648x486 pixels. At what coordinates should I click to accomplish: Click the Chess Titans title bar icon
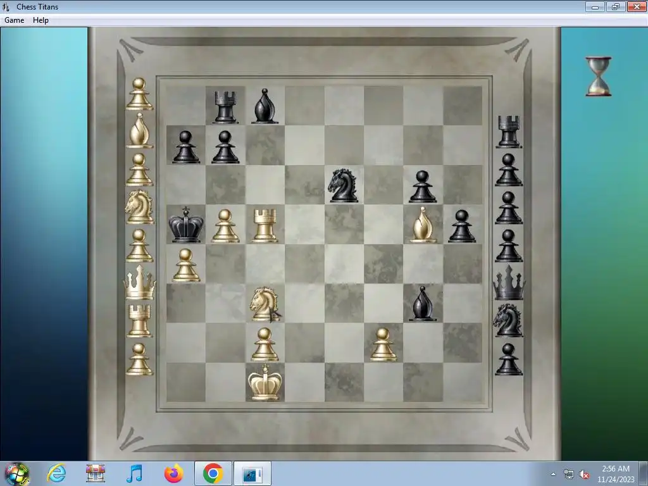6,6
